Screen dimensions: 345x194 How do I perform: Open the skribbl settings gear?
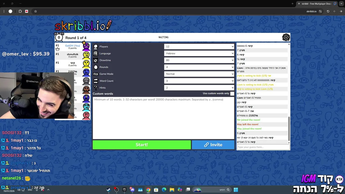pos(286,37)
